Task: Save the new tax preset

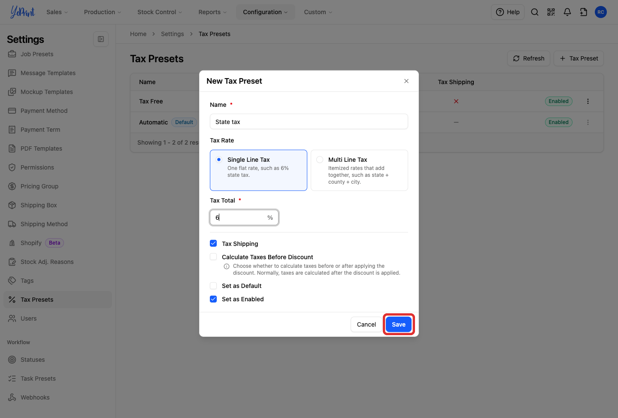Action: pyautogui.click(x=399, y=324)
